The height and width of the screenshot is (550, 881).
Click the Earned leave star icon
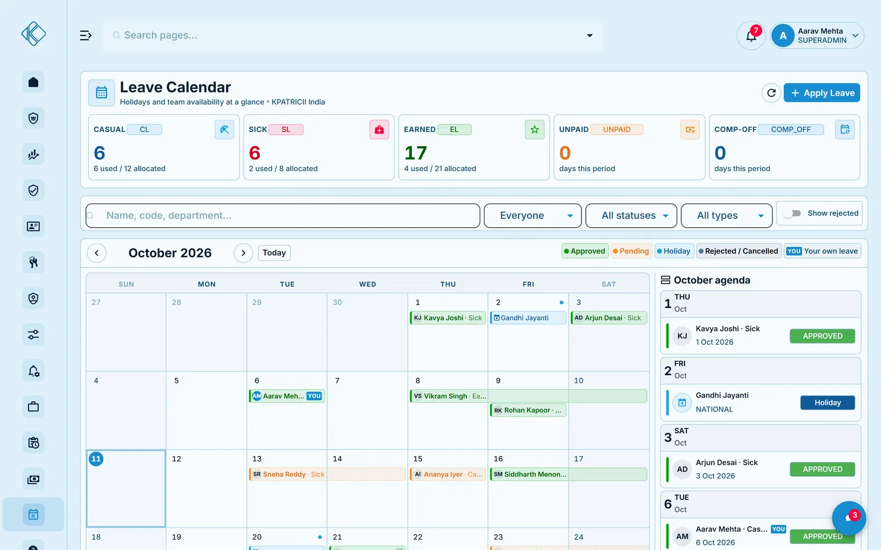click(x=535, y=130)
